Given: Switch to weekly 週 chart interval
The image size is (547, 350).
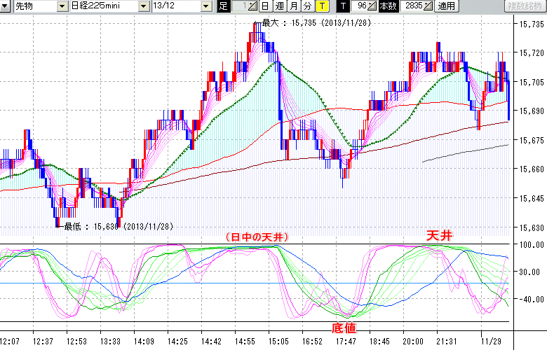Looking at the screenshot, I should point(278,6).
